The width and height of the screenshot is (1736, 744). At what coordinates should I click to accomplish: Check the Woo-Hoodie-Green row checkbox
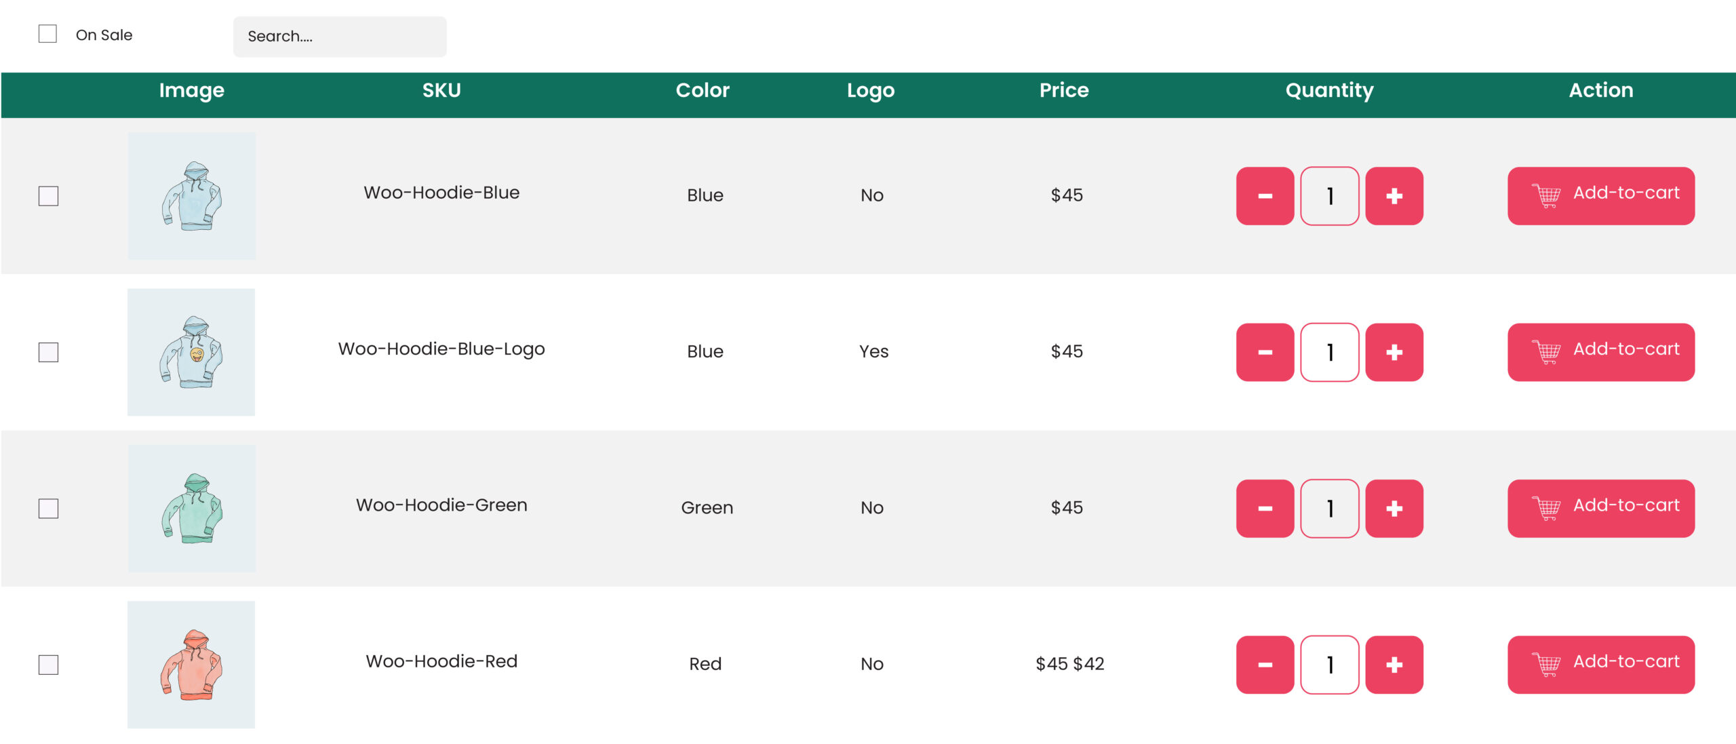(48, 509)
